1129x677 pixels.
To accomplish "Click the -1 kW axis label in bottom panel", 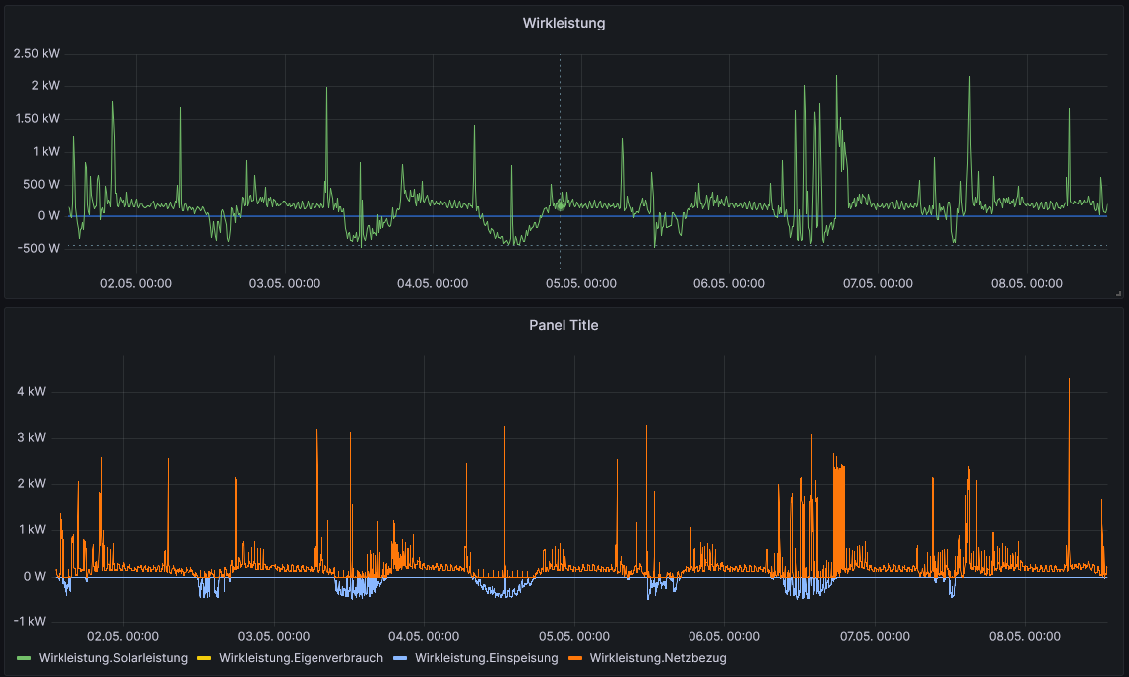I will pyautogui.click(x=30, y=622).
